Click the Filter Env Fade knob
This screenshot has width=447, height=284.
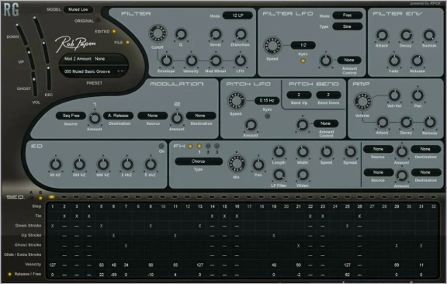point(394,61)
